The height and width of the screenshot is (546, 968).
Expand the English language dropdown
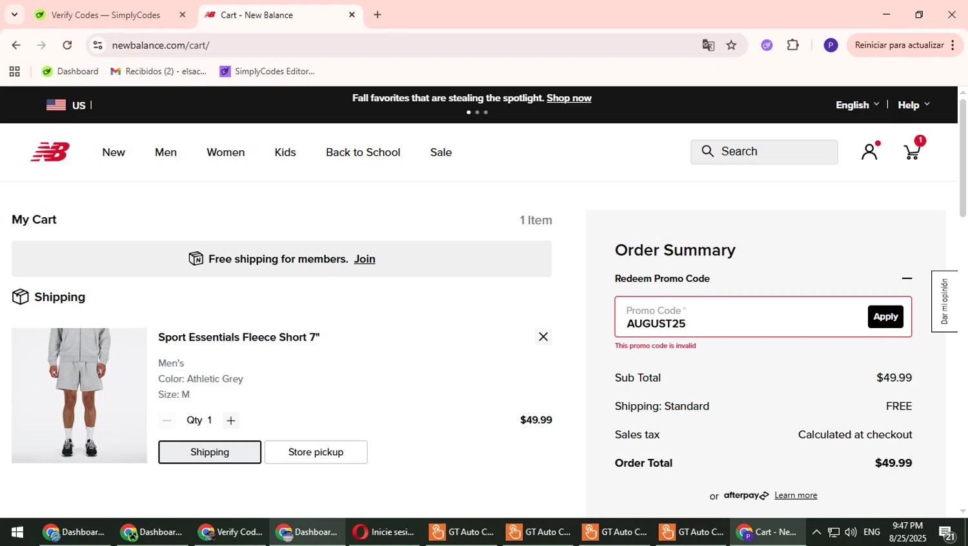coord(857,104)
